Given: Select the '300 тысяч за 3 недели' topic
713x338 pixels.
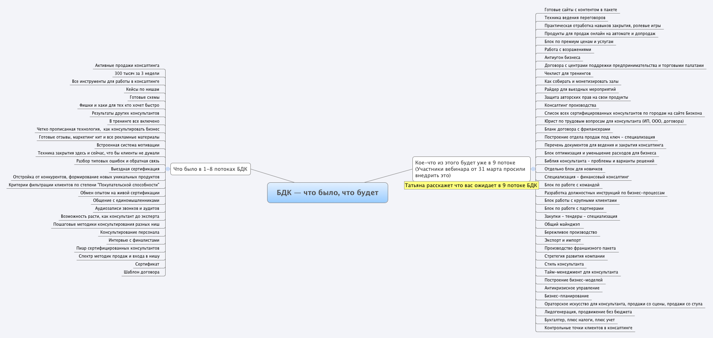Looking at the screenshot, I should click(137, 74).
